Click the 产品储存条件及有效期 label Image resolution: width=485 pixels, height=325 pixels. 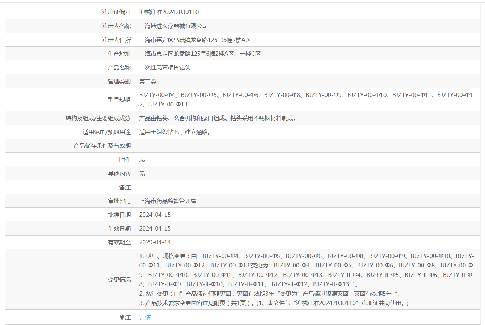click(x=102, y=145)
